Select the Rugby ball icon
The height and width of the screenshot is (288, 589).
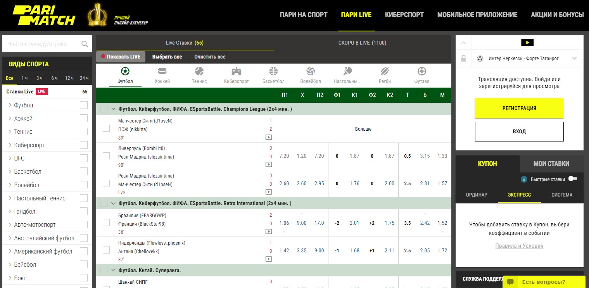(x=385, y=71)
